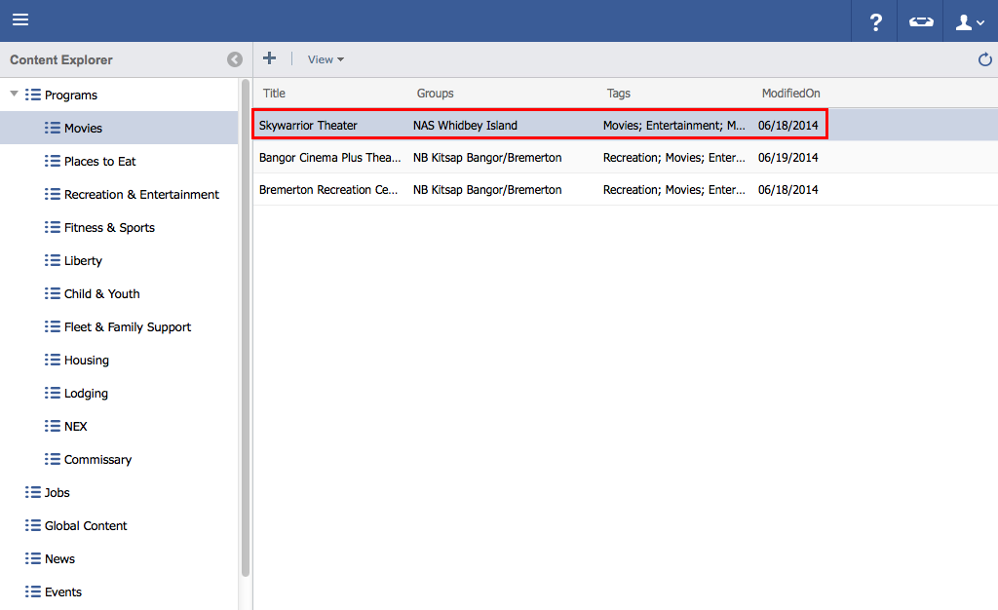Image resolution: width=998 pixels, height=610 pixels.
Task: Open the Global Content section
Action: (86, 525)
